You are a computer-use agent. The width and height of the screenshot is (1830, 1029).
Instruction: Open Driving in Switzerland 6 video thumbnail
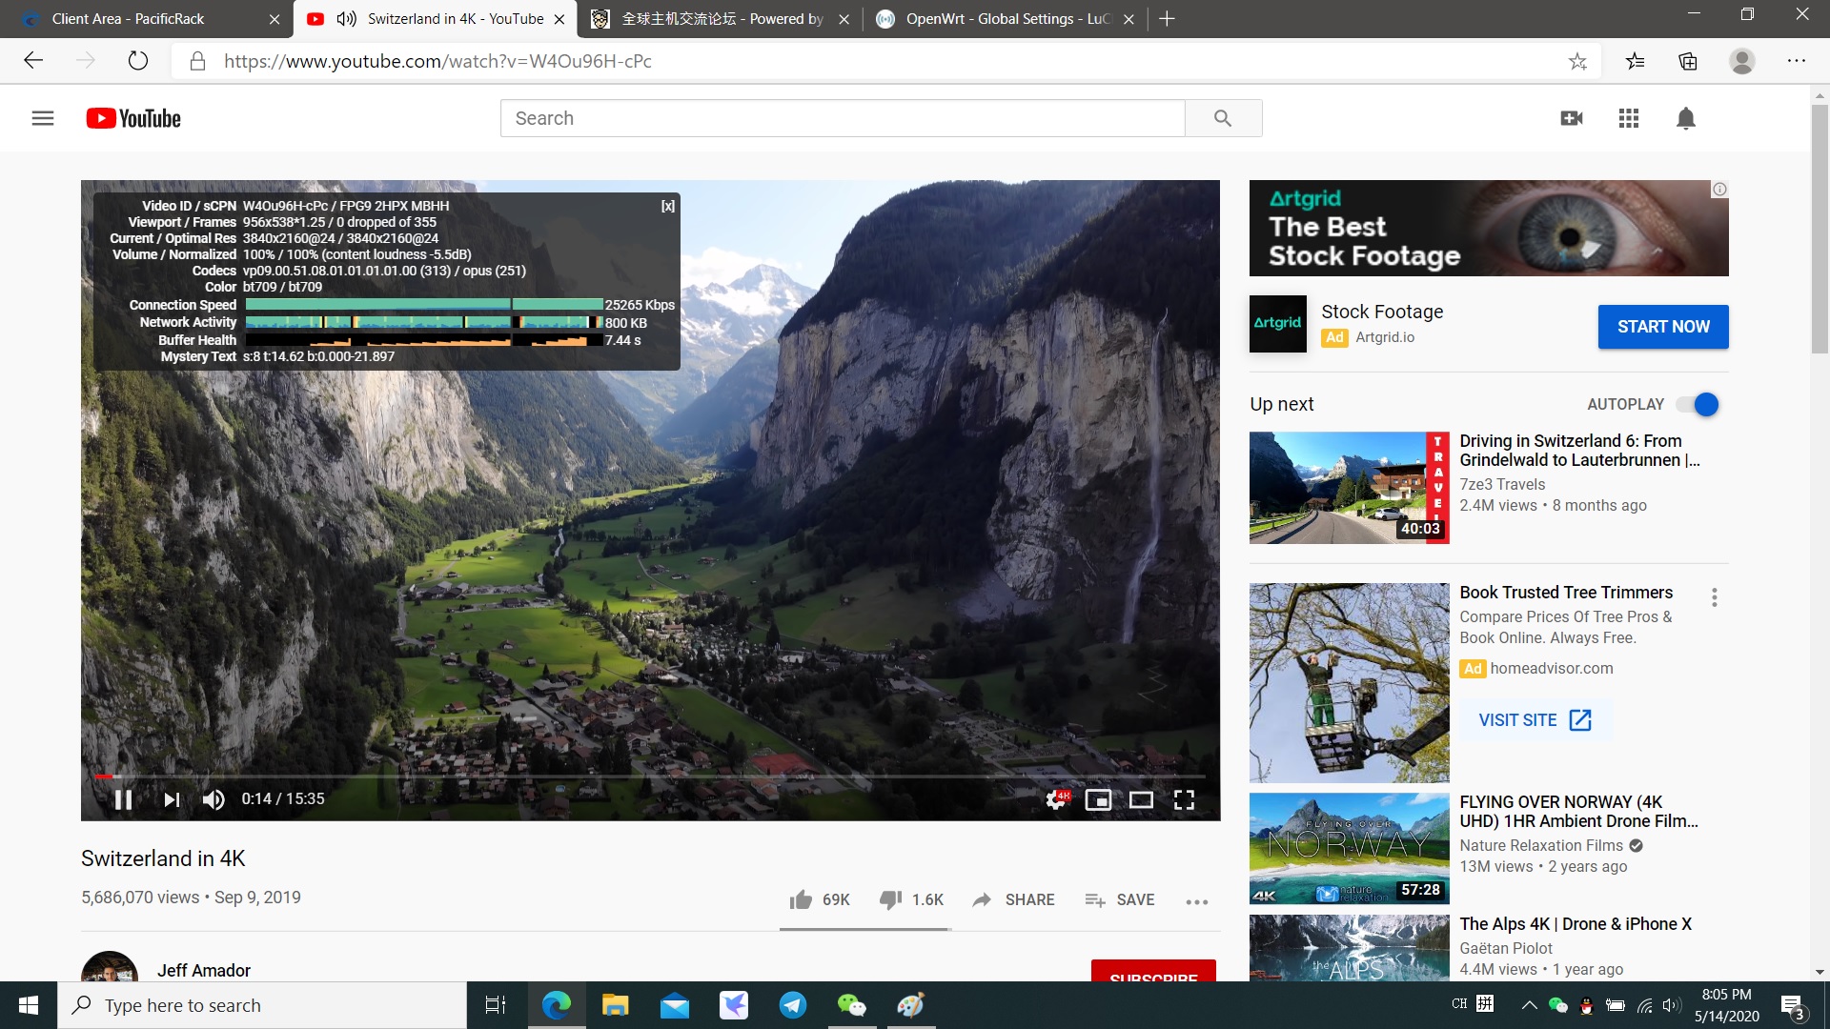(x=1349, y=488)
